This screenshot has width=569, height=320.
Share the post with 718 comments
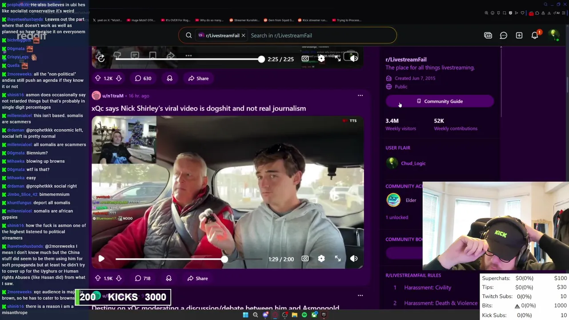click(197, 278)
